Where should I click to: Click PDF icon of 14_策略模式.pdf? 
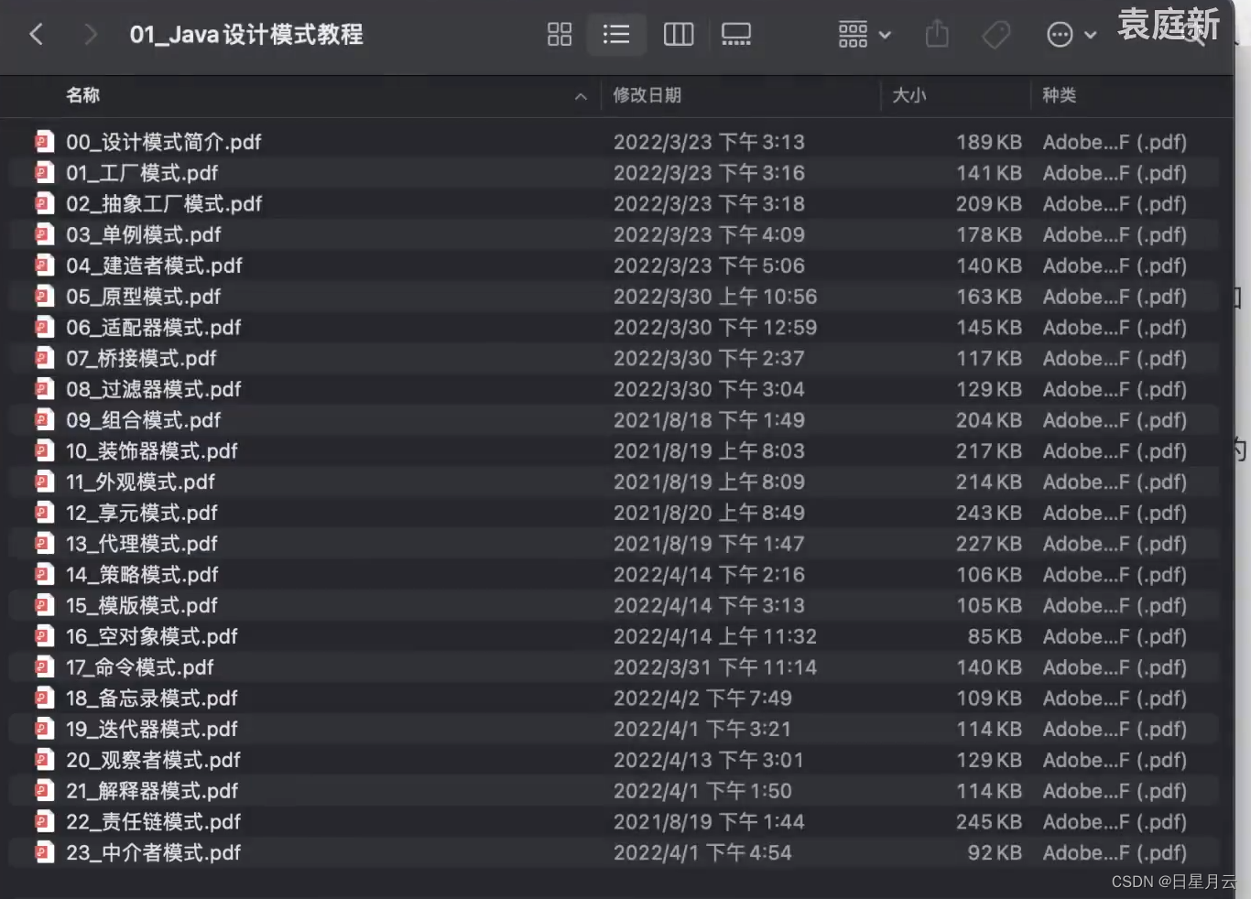[44, 574]
